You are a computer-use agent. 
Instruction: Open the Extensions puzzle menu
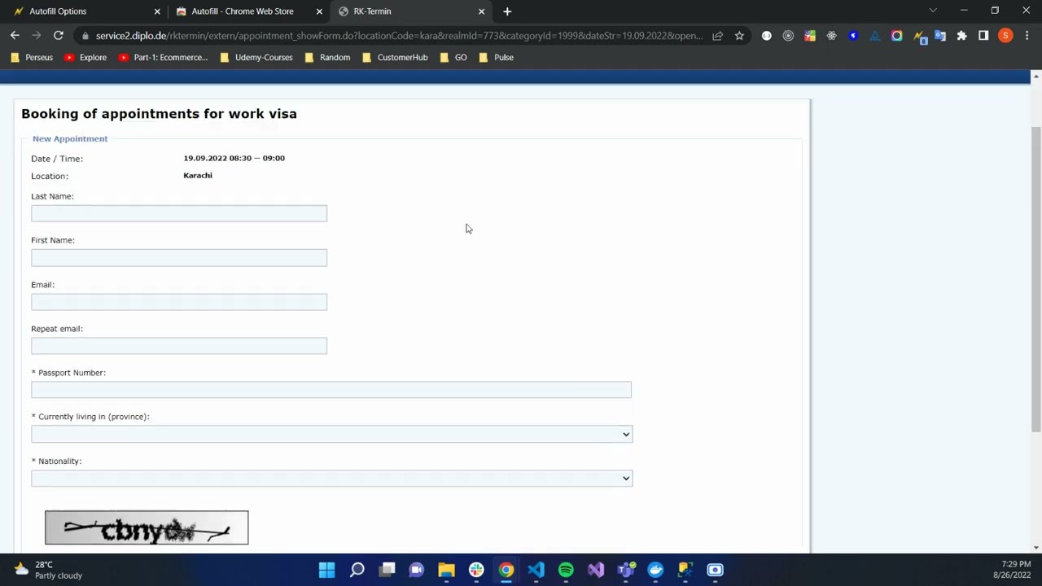[961, 36]
